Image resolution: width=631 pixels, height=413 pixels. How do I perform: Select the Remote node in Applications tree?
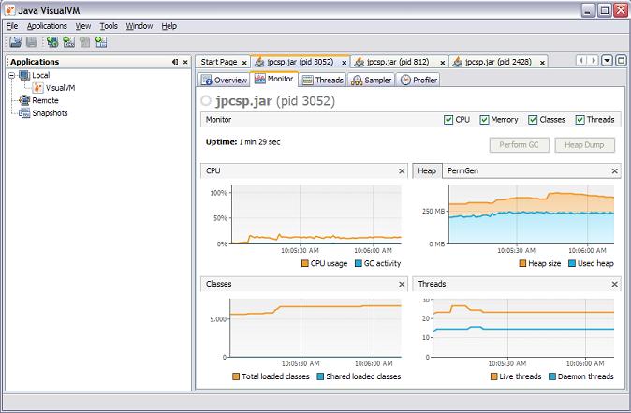coord(45,100)
